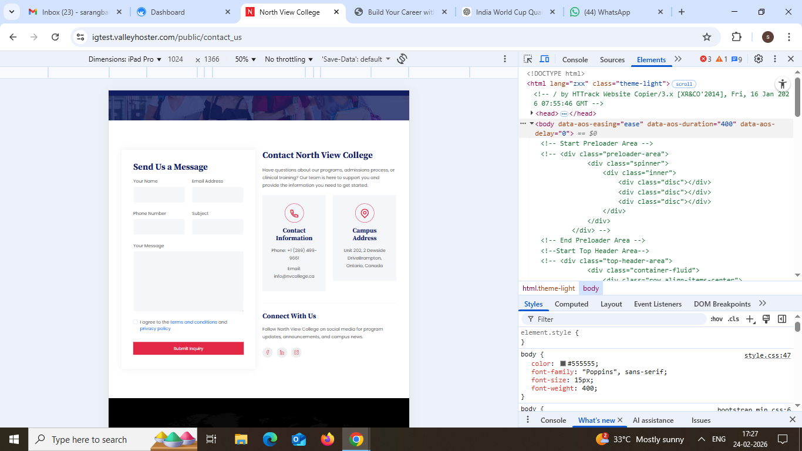Viewport: 802px width, 451px height.
Task: Toggle device toolbar icon in DevTools
Action: point(544,59)
